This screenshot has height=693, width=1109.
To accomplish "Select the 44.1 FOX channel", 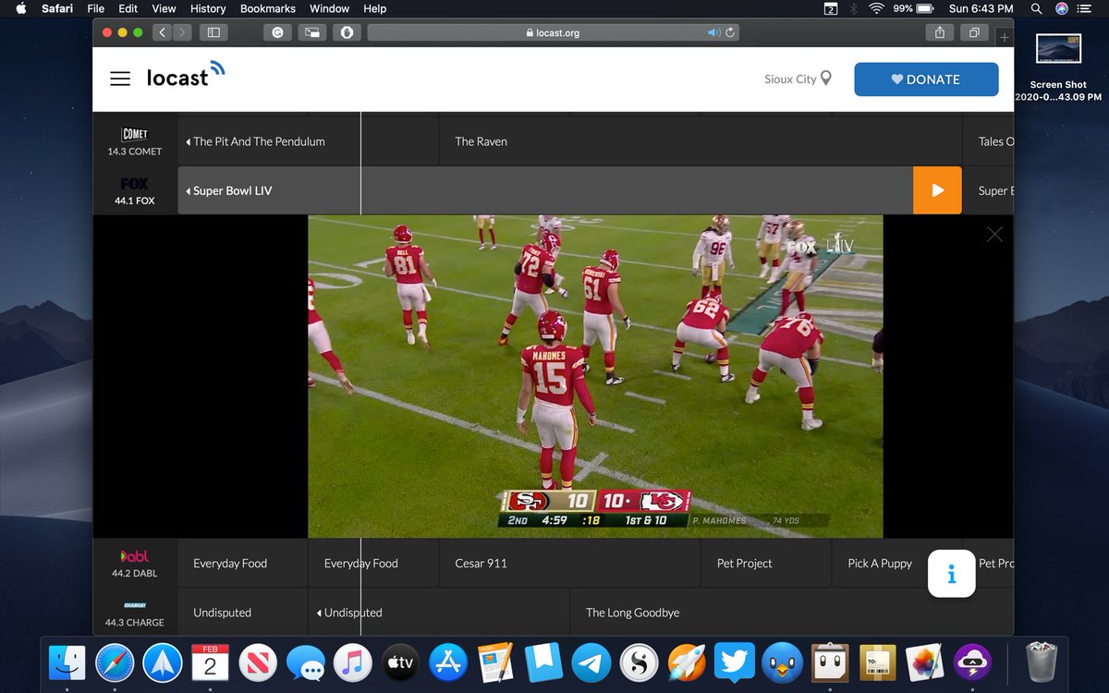I will coord(135,190).
